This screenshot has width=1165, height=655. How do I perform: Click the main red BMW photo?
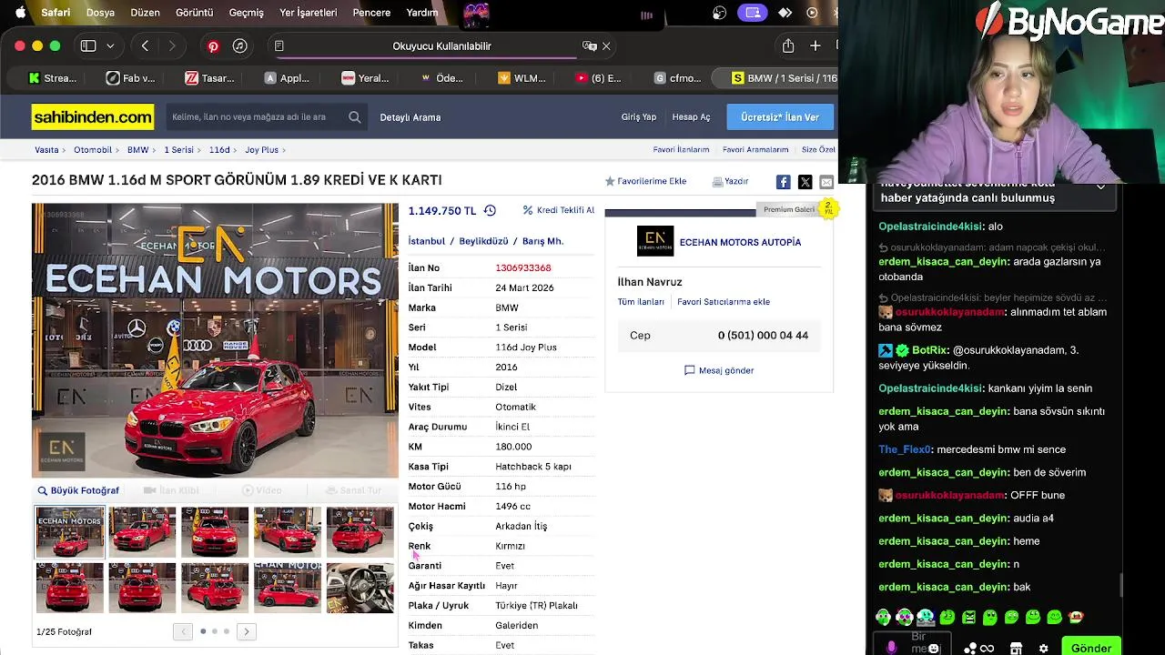(215, 340)
